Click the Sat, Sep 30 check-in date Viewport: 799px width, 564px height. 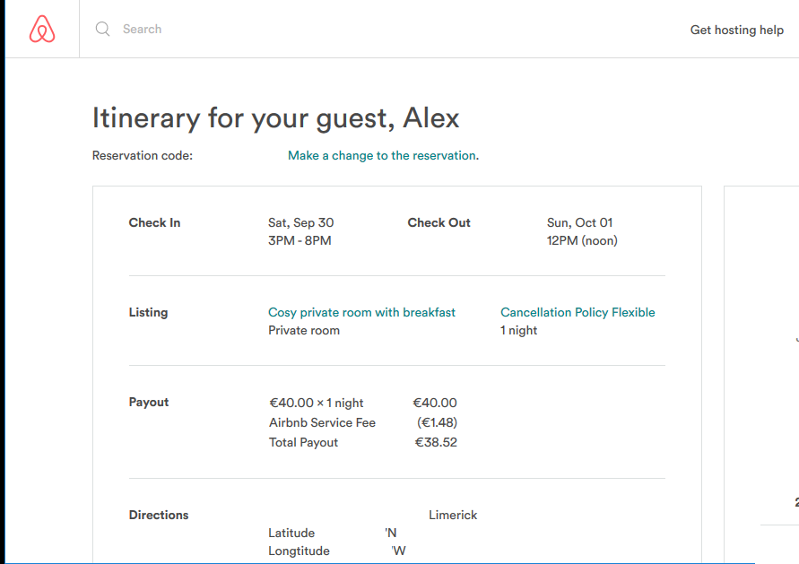click(x=300, y=223)
